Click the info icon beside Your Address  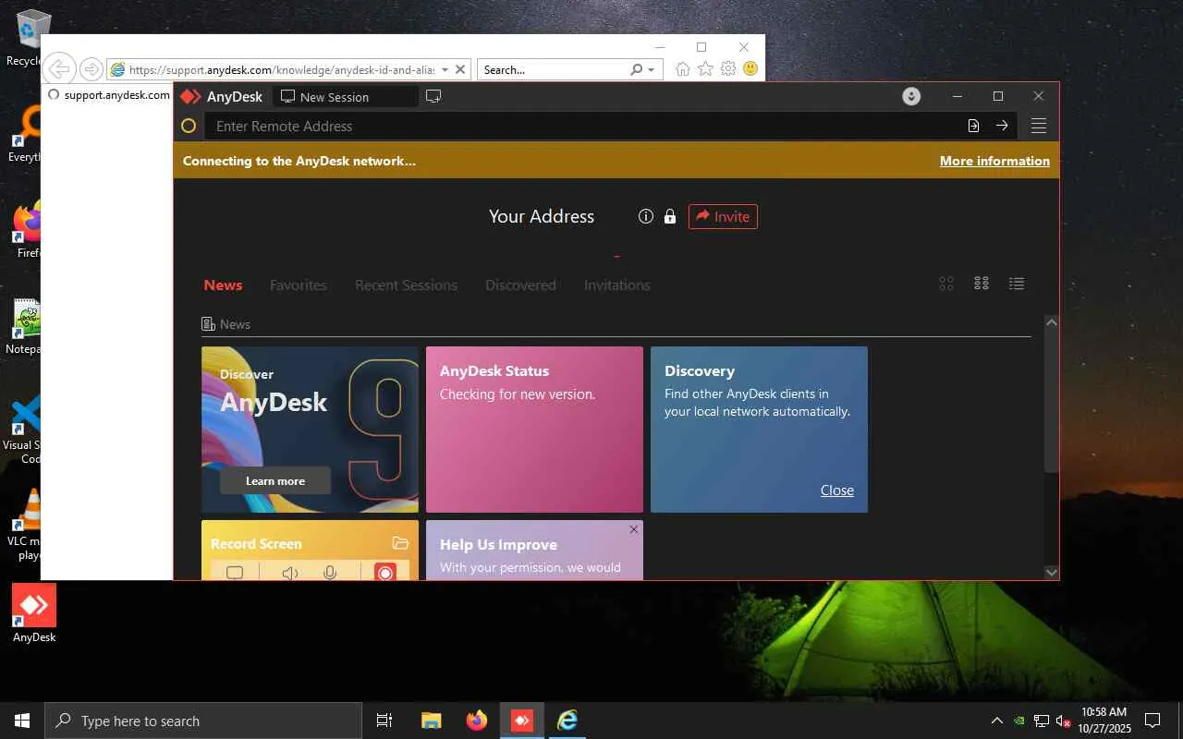click(646, 216)
